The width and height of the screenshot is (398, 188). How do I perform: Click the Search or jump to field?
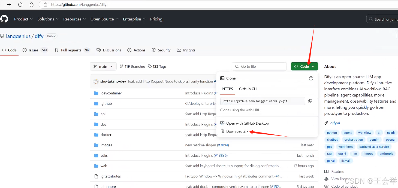pyautogui.click(x=382, y=19)
